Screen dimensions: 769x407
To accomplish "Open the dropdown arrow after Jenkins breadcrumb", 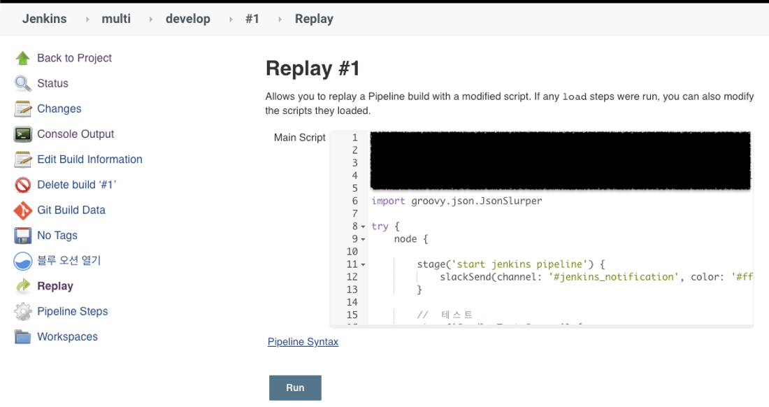I will (x=87, y=19).
